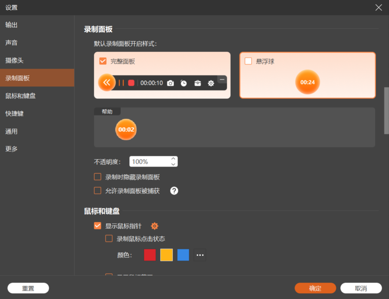This screenshot has height=299, width=389.
Task: Click the red stop button in panel preview
Action: point(131,83)
